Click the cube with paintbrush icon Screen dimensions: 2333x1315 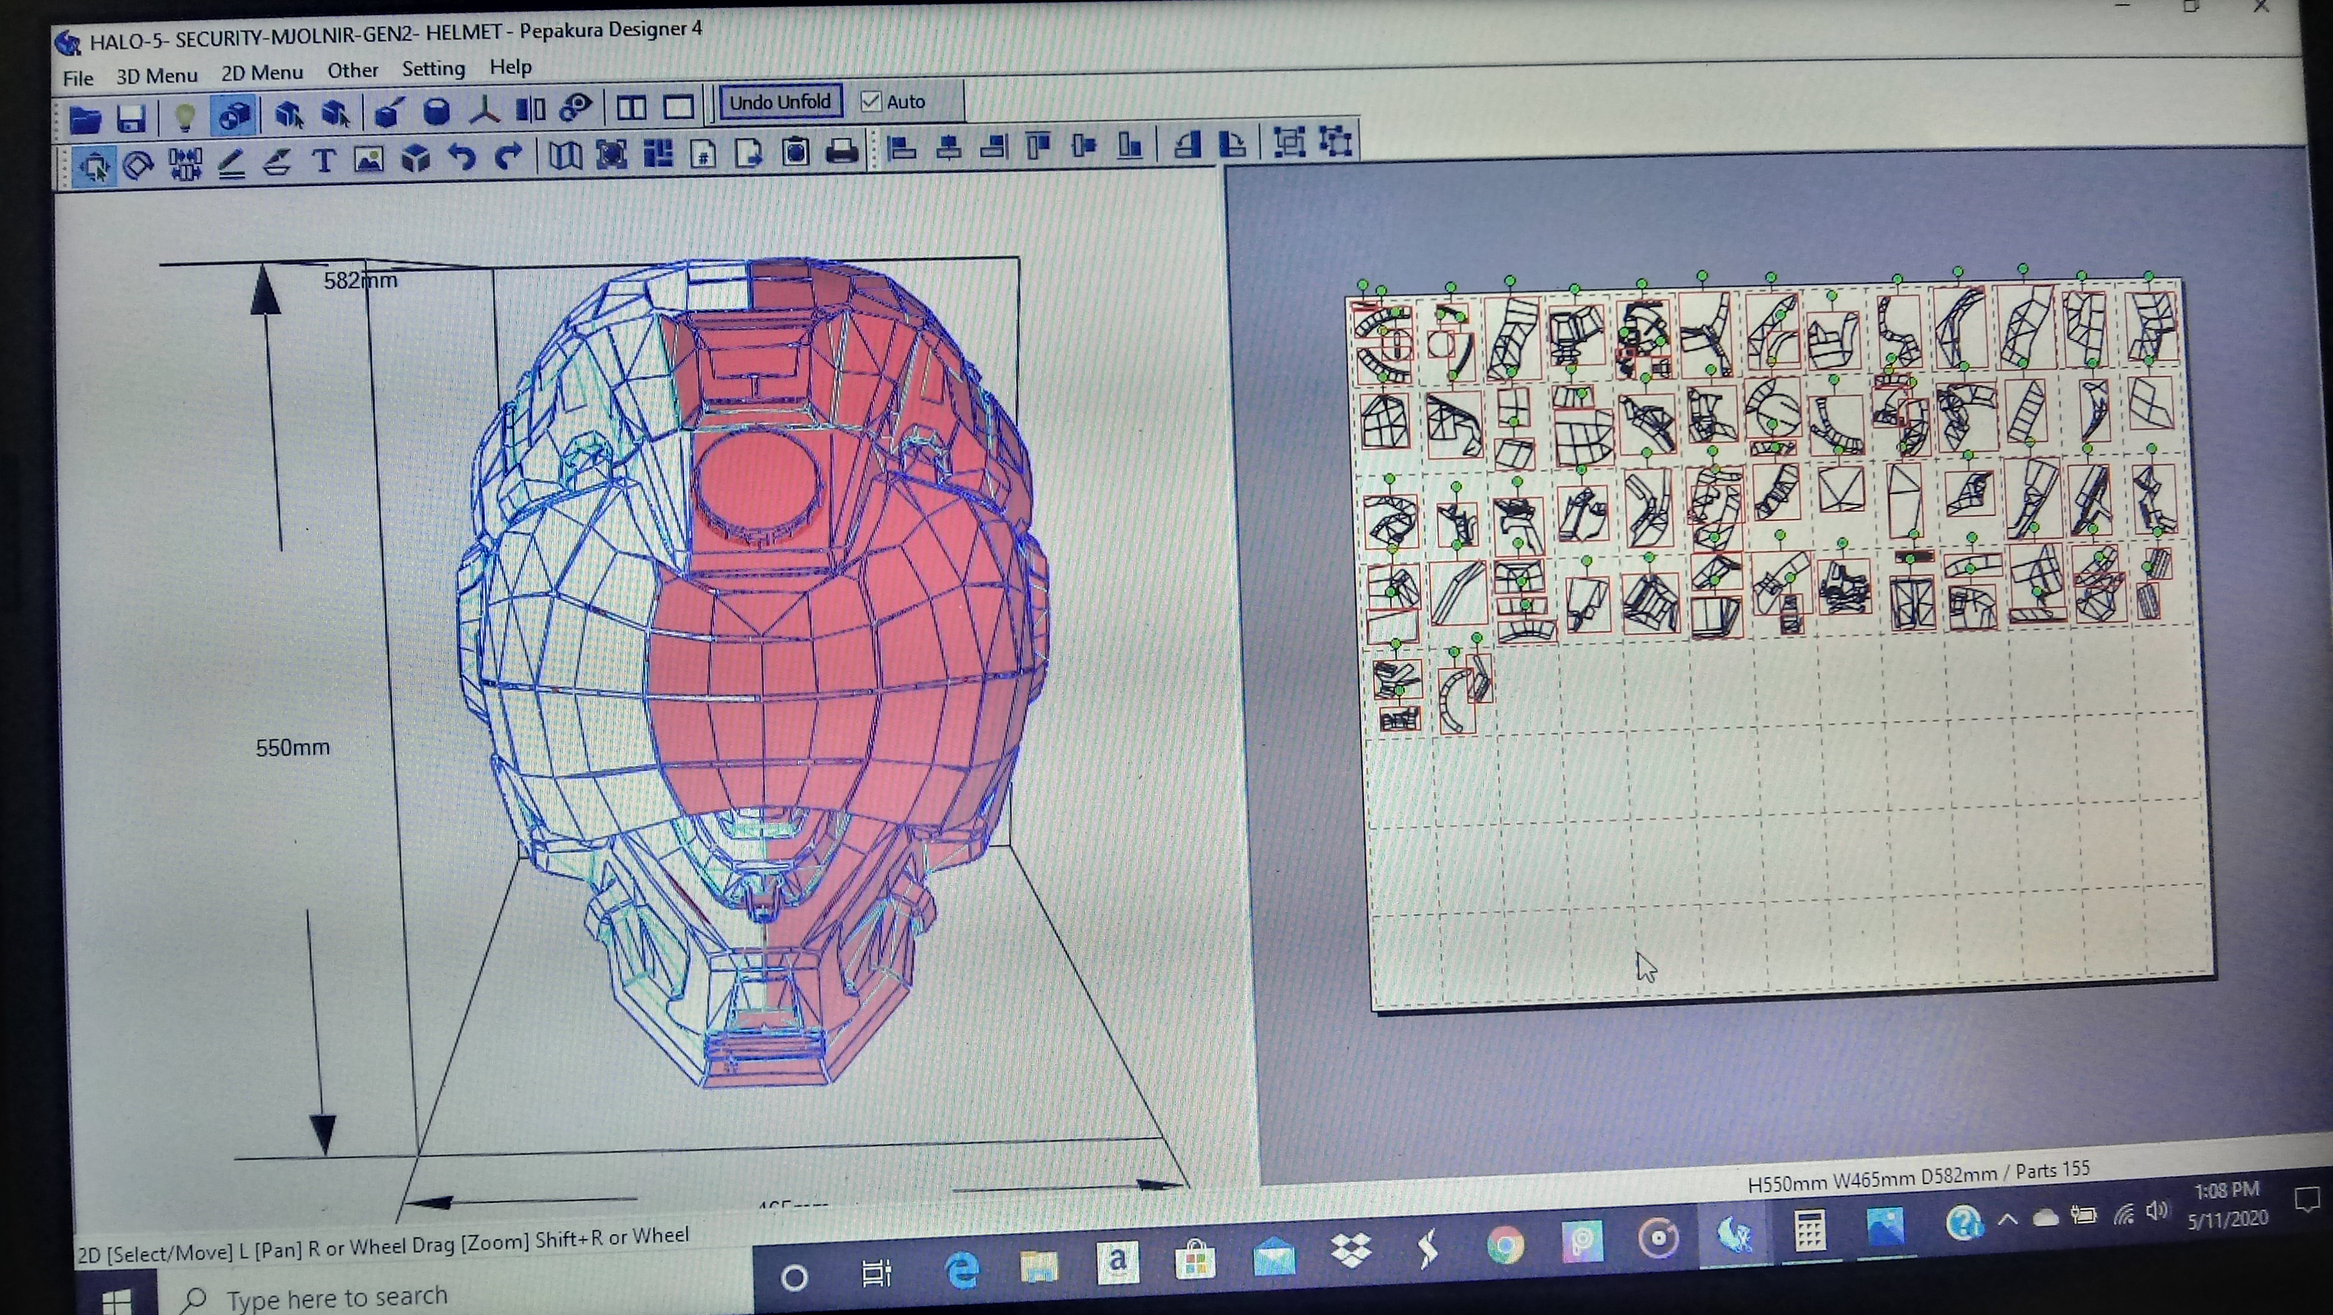(x=387, y=113)
